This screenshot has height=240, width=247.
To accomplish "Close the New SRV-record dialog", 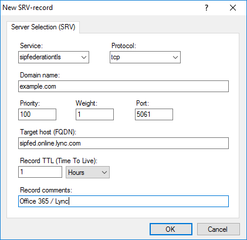I will [x=233, y=8].
